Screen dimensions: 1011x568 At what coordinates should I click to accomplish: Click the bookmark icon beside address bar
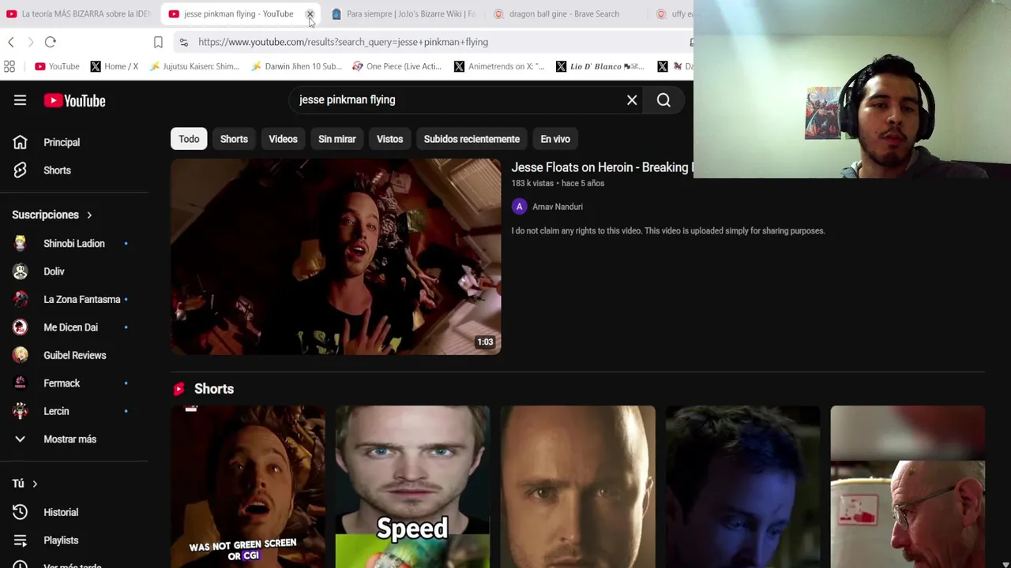coord(158,42)
